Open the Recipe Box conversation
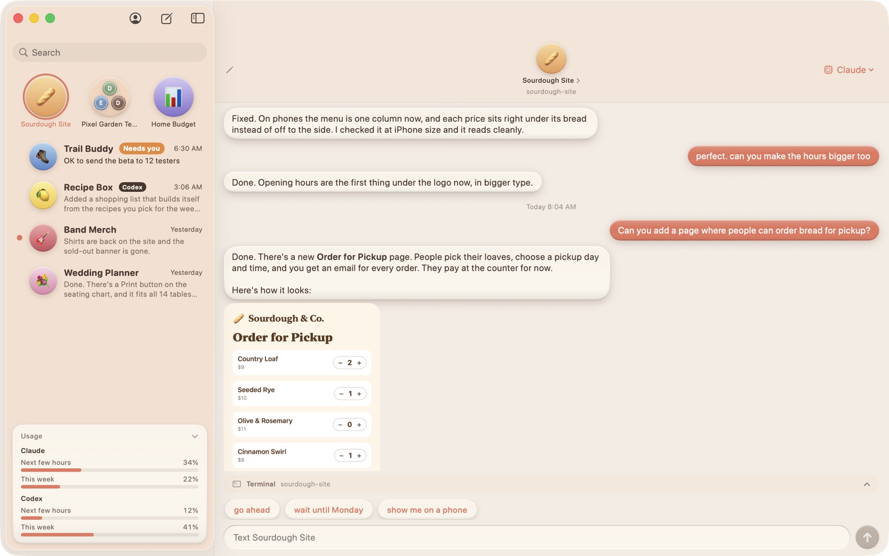The width and height of the screenshot is (889, 556). pyautogui.click(x=110, y=197)
